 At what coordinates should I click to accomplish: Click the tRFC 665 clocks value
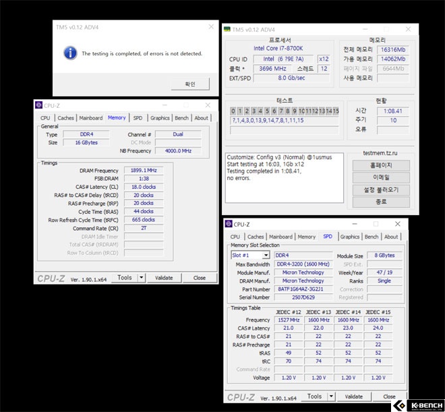[144, 220]
